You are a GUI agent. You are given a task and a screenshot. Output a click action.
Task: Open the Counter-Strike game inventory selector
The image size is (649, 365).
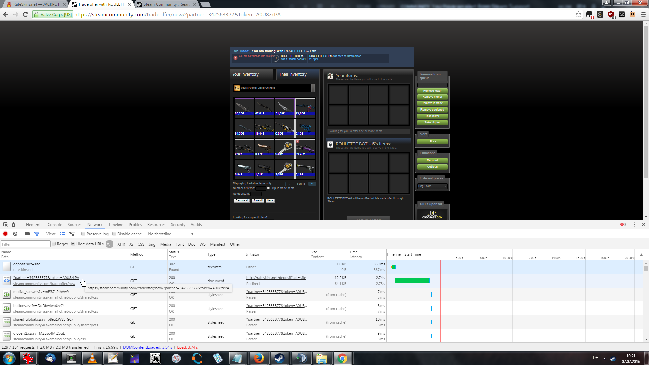pos(274,88)
